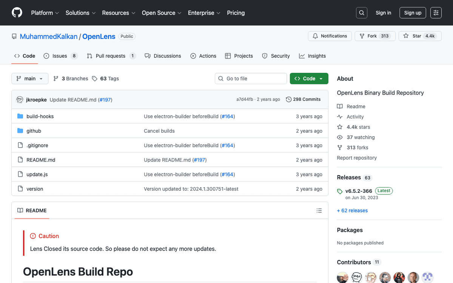Open the MuhammedKalkan owner link
Screen dimensions: 453x283
pyautogui.click(x=49, y=37)
